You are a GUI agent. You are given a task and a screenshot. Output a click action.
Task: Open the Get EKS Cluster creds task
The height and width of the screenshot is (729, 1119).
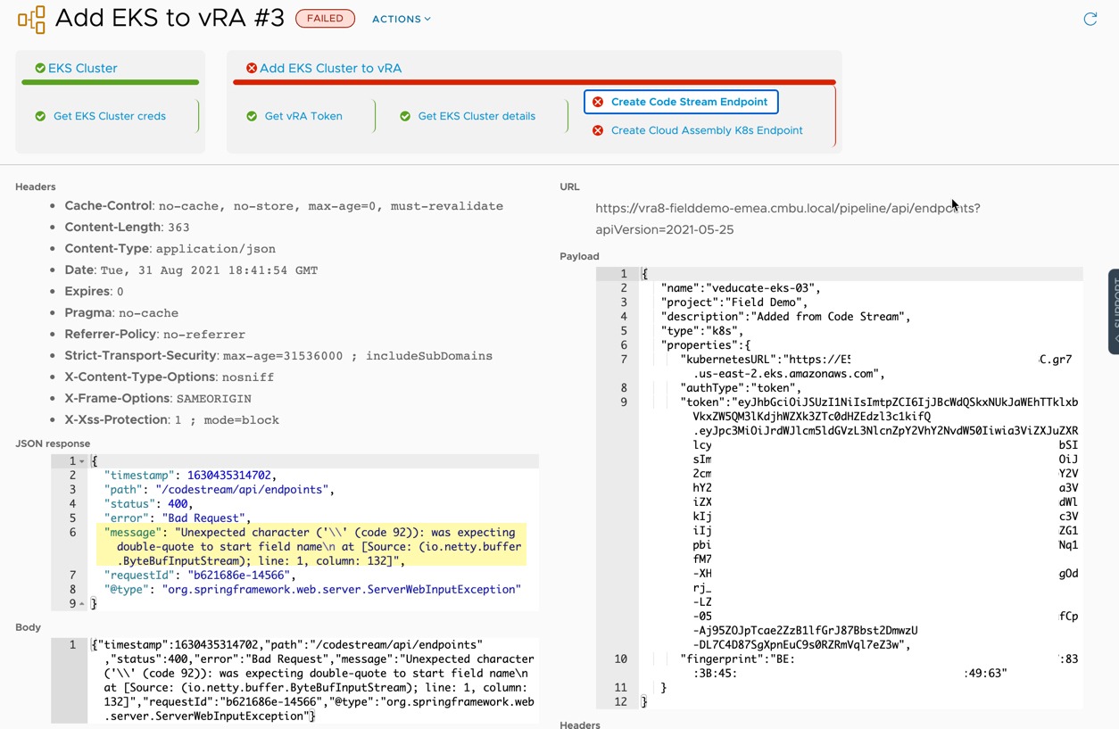click(110, 116)
